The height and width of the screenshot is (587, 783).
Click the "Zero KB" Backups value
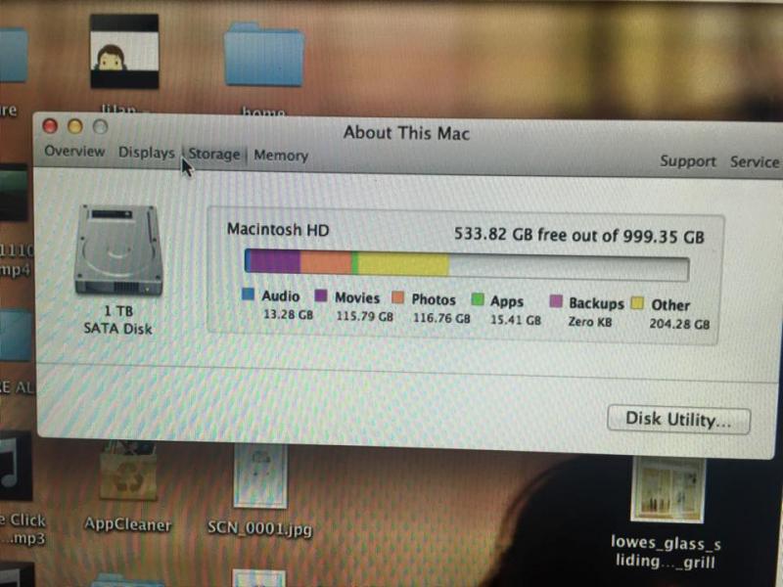click(590, 322)
